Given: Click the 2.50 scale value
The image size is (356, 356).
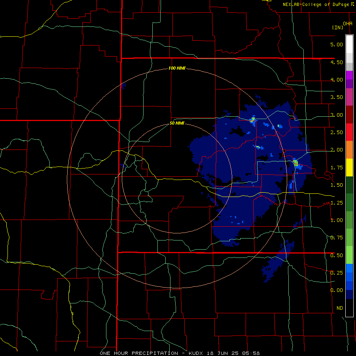Looking at the screenshot, I should pyautogui.click(x=337, y=133).
